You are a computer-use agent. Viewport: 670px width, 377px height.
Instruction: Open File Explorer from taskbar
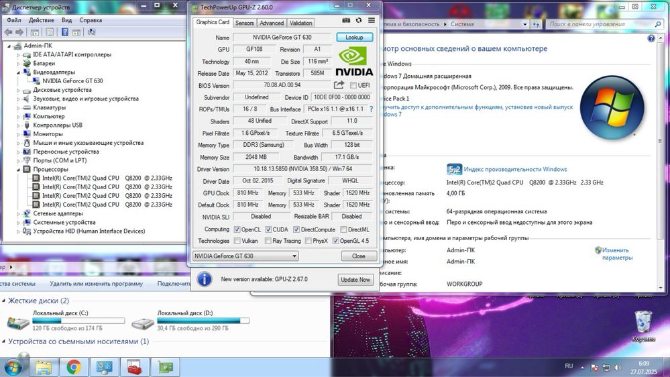[x=44, y=367]
